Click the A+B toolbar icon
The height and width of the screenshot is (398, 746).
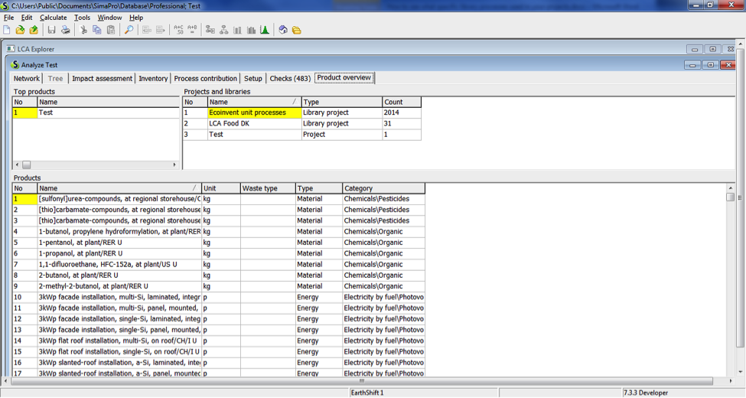(192, 30)
